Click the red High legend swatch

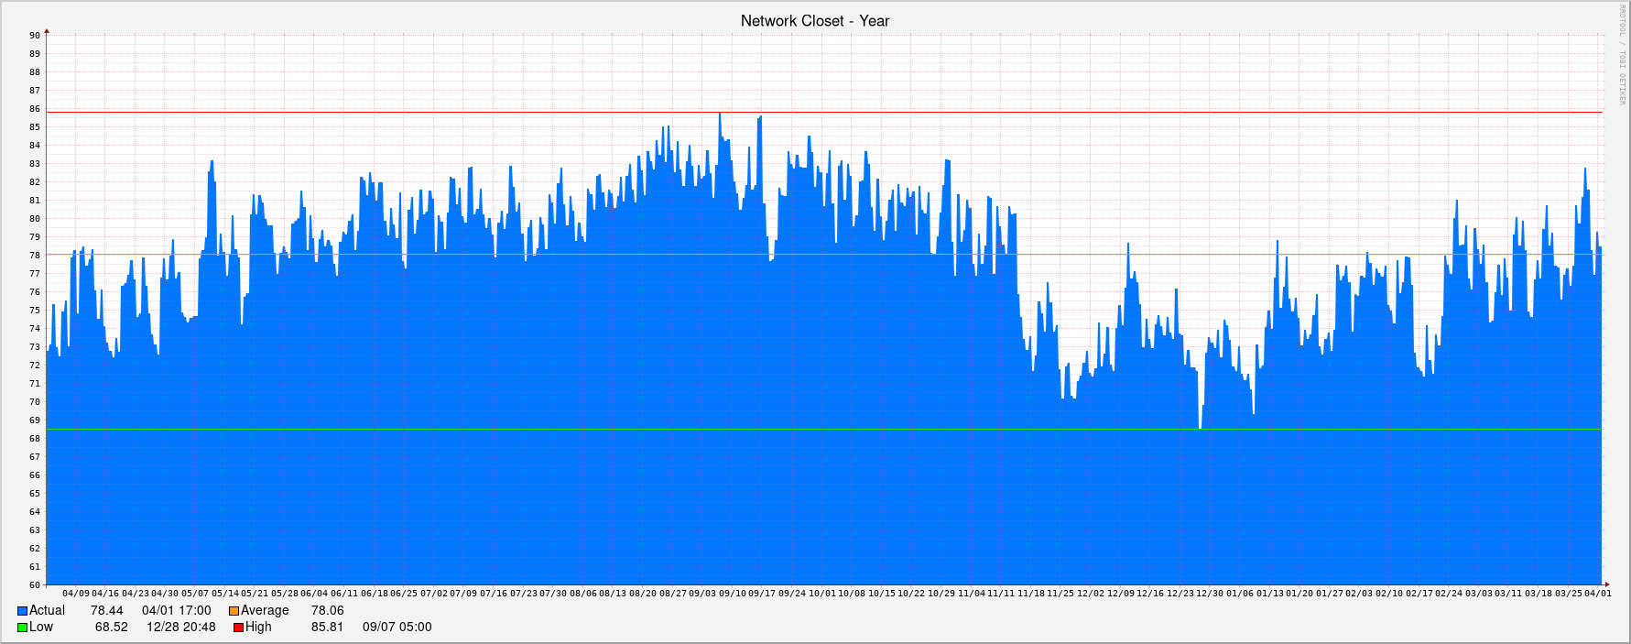(x=238, y=628)
